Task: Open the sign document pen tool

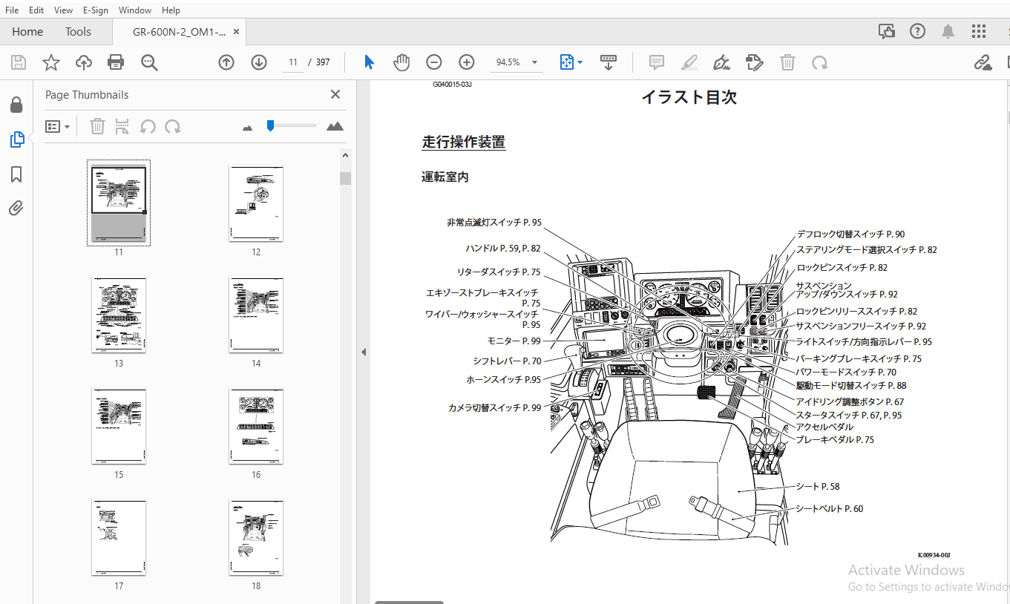Action: 721,62
